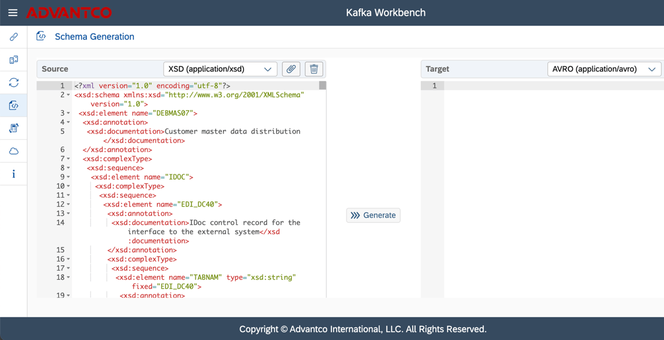Open the hamburger navigation menu

click(12, 12)
